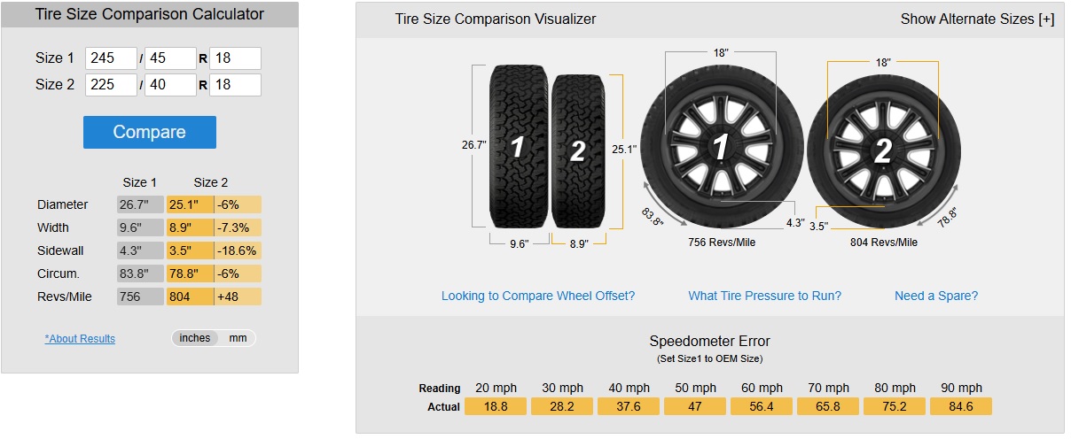The height and width of the screenshot is (439, 1071).
Task: Open What Tire Pressure to Run link
Action: tap(765, 296)
